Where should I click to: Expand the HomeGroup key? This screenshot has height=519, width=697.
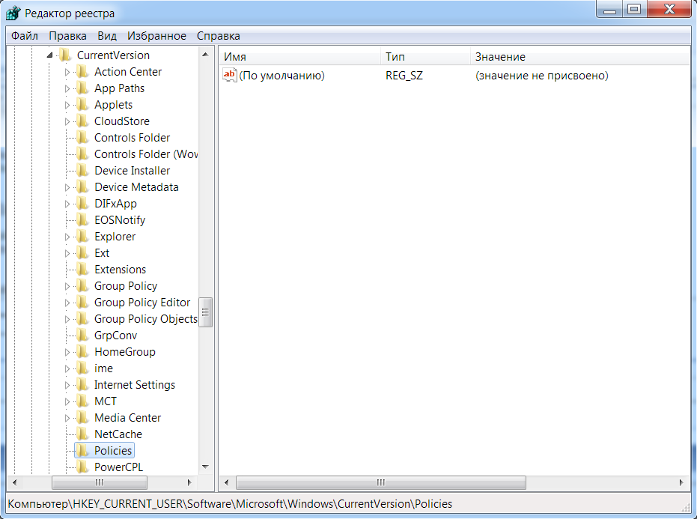pos(67,352)
